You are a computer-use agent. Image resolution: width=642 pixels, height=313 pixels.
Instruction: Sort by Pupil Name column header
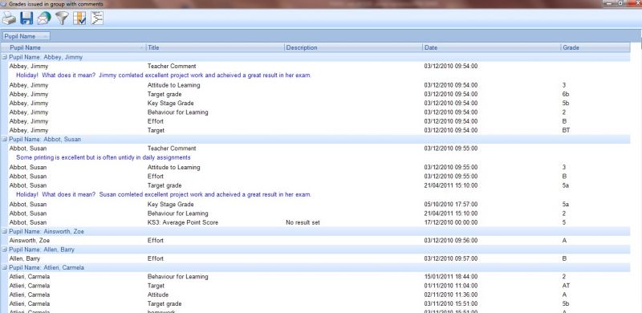click(74, 47)
